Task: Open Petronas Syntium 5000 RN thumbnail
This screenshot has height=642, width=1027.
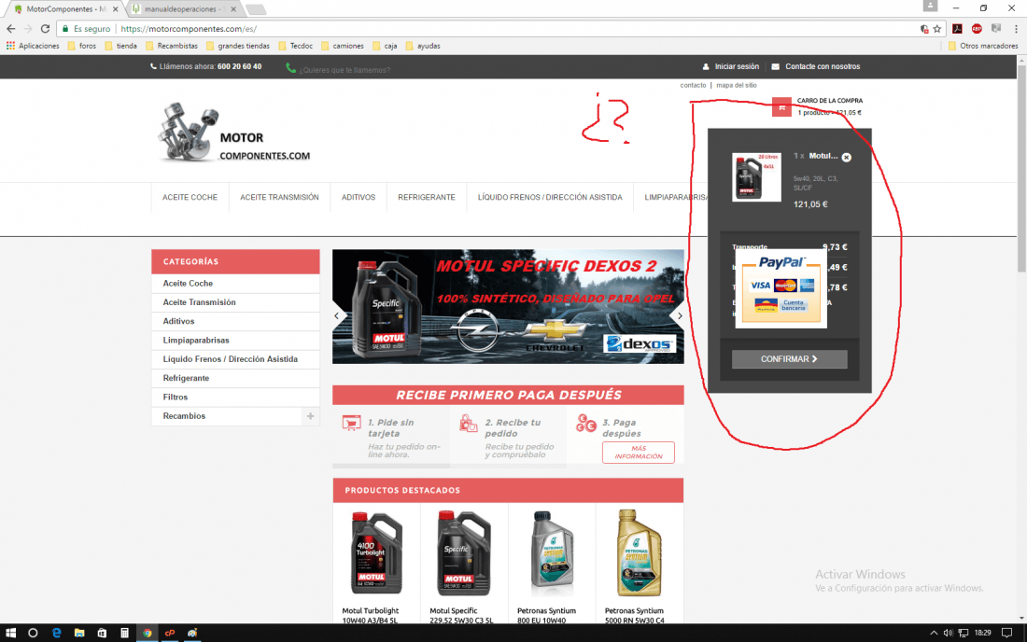Action: pos(640,553)
